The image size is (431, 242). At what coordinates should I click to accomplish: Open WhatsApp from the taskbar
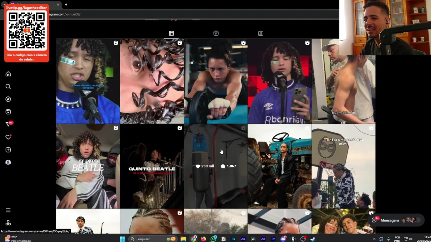213,239
